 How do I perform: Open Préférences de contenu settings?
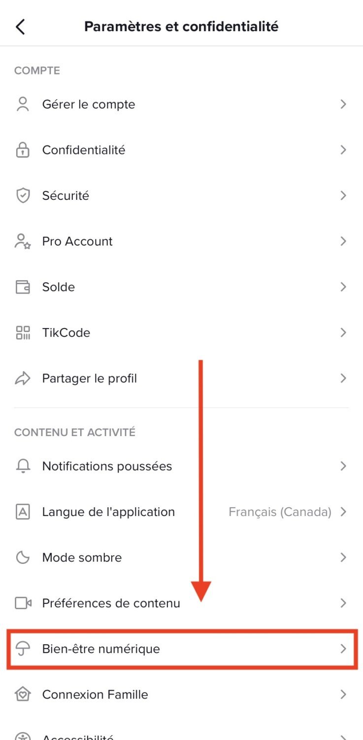111,603
